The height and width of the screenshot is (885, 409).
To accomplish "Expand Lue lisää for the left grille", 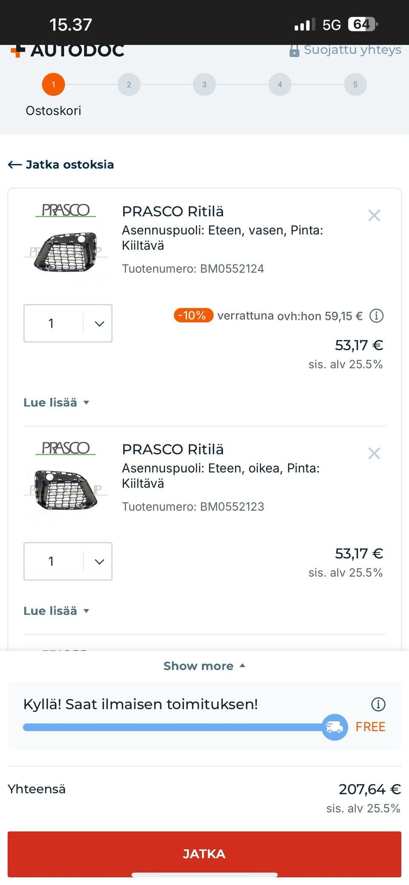I will [56, 403].
